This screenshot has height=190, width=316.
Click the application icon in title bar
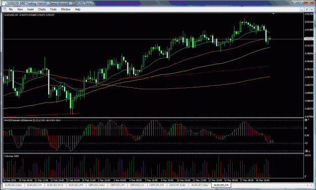pos(4,4)
